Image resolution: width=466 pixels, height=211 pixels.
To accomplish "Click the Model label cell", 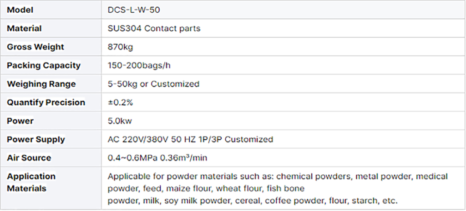I will click(20, 10).
